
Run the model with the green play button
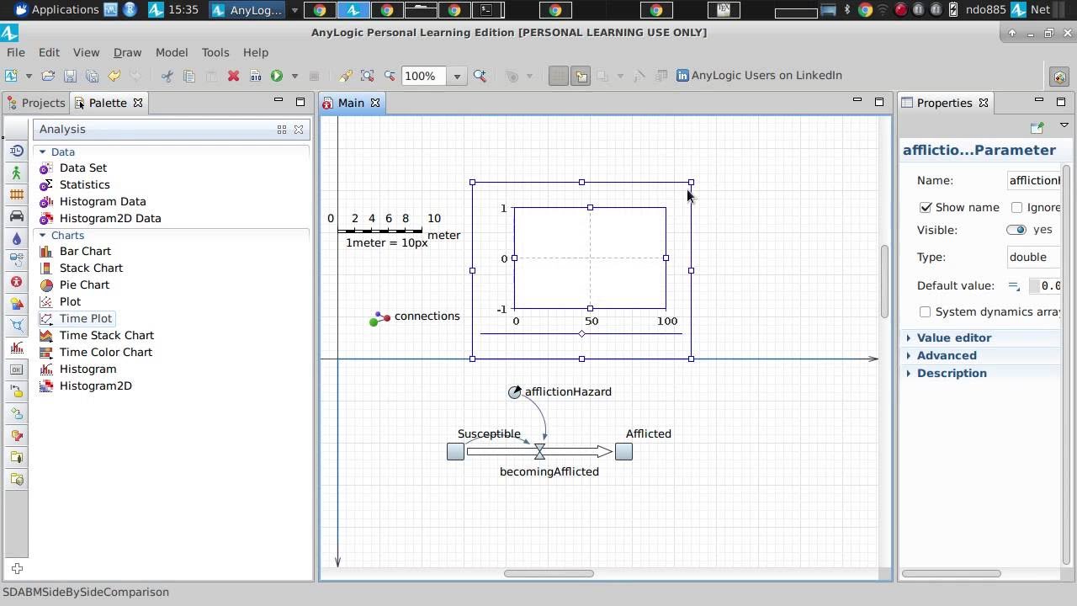276,76
